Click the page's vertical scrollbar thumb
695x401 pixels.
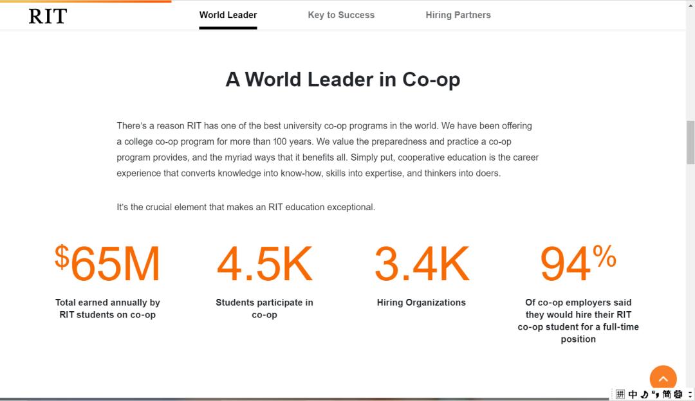click(x=690, y=142)
